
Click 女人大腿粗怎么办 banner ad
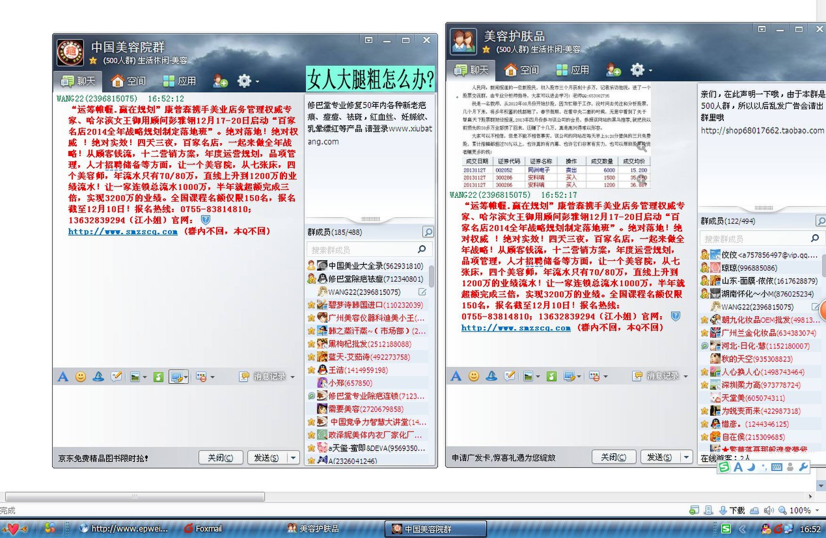[x=370, y=79]
